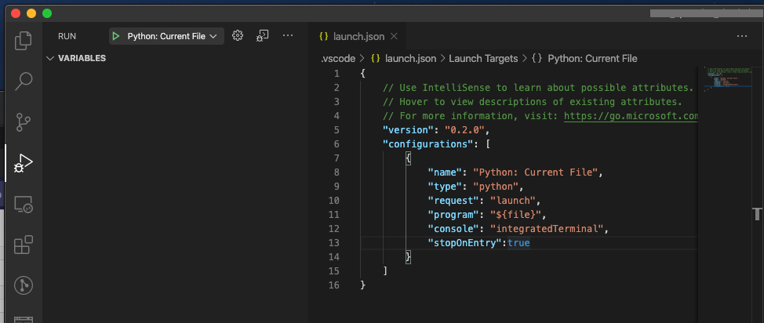Open editor more actions ellipsis

pyautogui.click(x=741, y=36)
